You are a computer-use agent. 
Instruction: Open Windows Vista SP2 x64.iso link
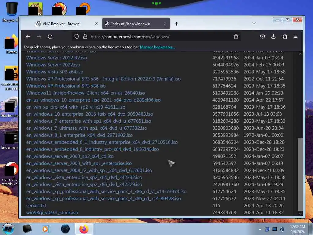point(55,72)
